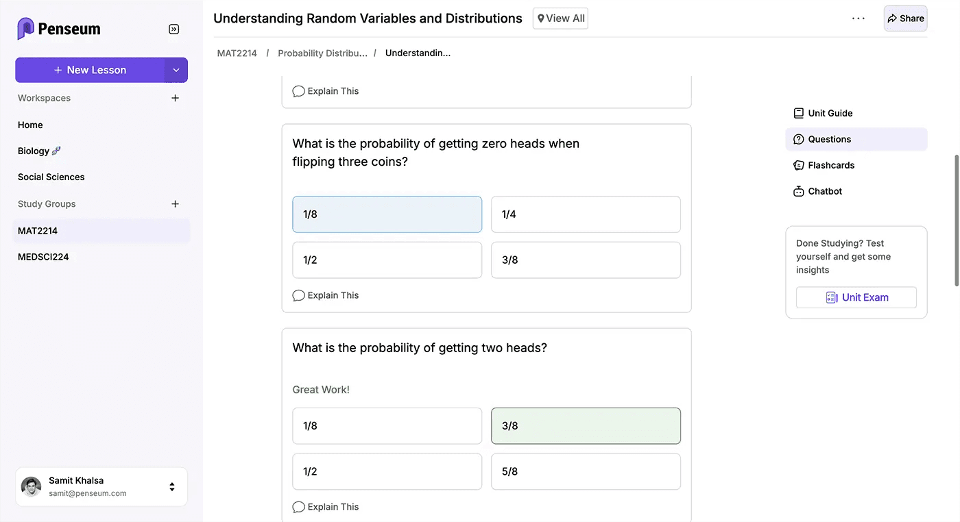Expand the New Lesson dropdown chevron
This screenshot has width=960, height=522.
click(176, 70)
